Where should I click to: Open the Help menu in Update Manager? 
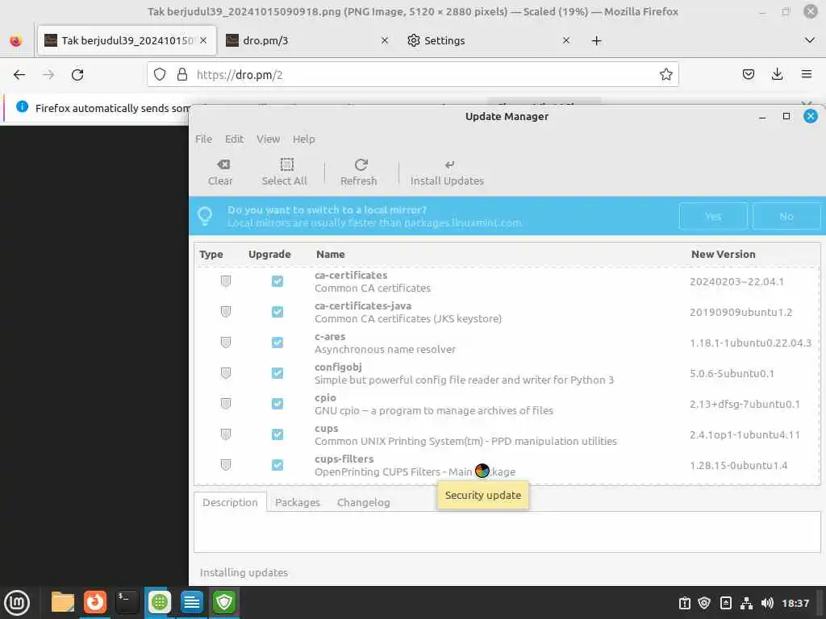pyautogui.click(x=304, y=139)
